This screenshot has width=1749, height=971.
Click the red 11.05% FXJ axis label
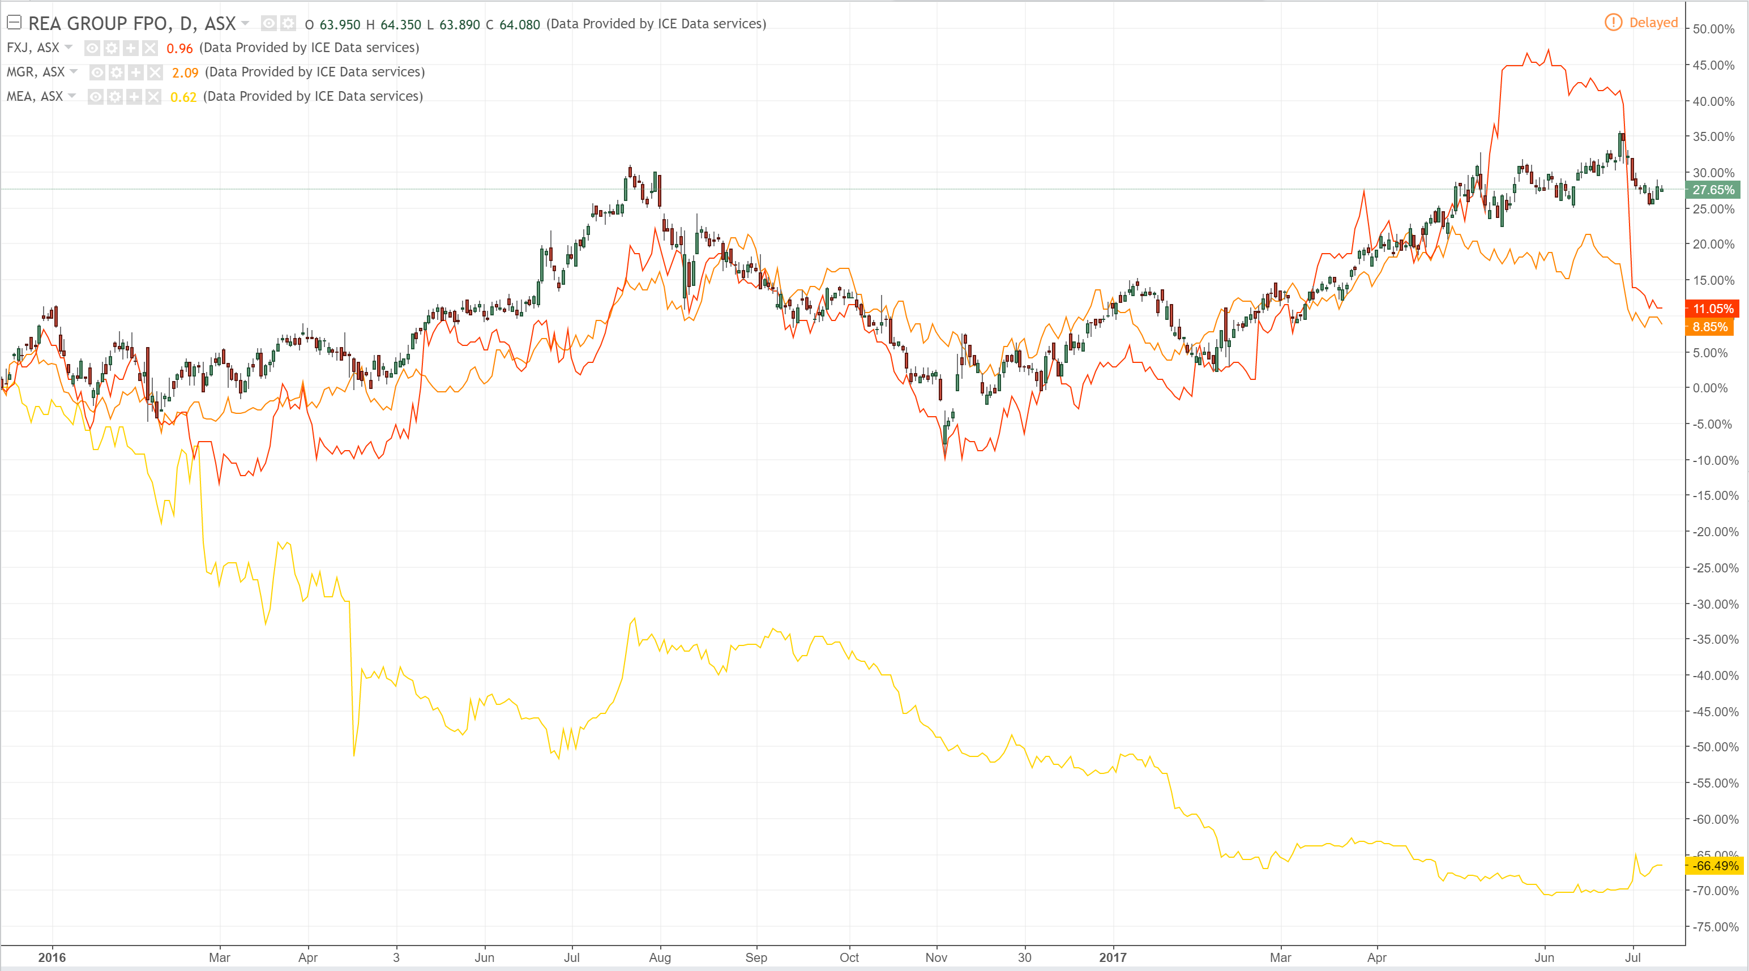[1712, 308]
